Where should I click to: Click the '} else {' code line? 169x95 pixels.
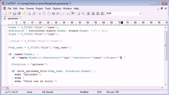pyautogui.click(x=18, y=78)
